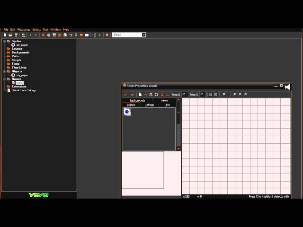Switch to the tiles tab
303x227 pixels.
click(x=167, y=105)
